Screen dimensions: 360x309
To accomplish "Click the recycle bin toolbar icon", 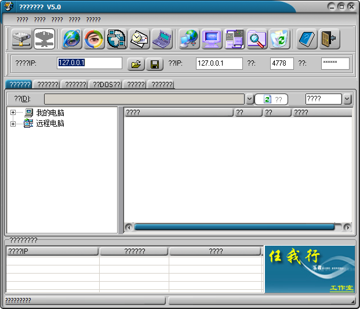I will point(279,39).
